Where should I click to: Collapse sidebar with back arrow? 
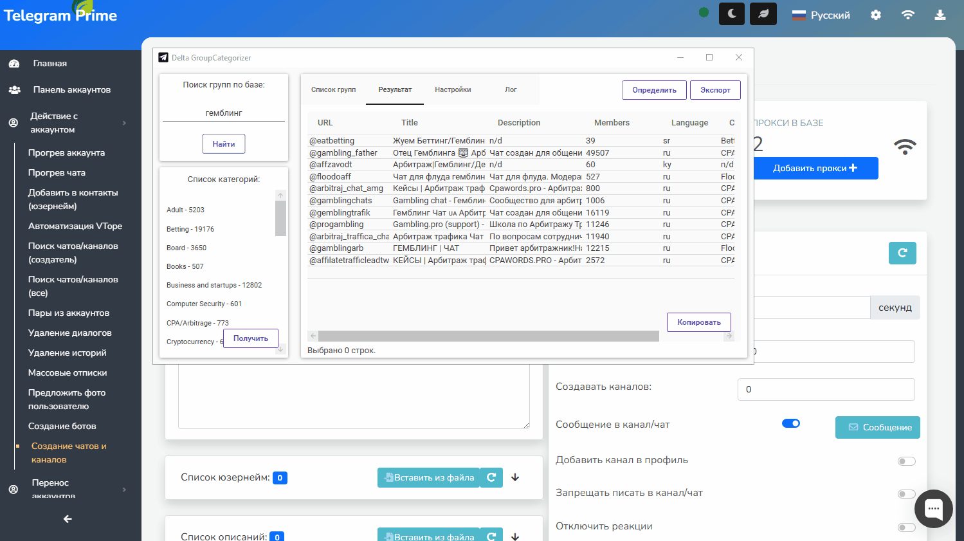[68, 518]
